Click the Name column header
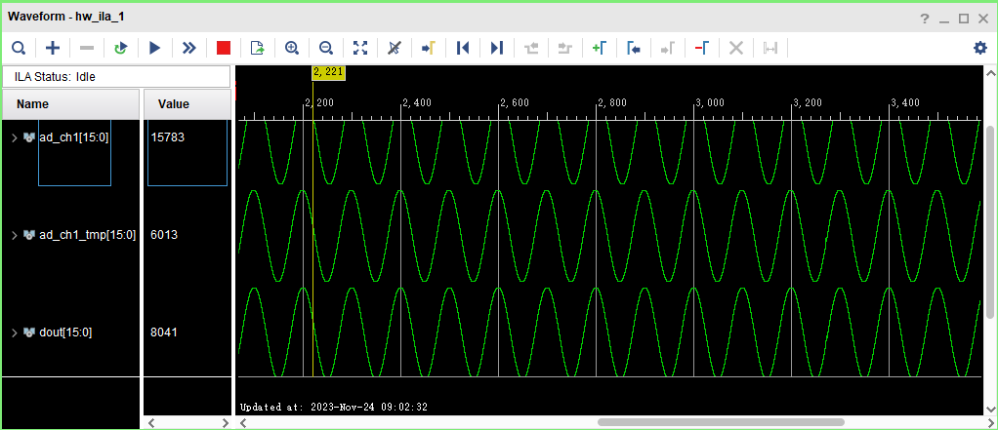The width and height of the screenshot is (998, 430). [70, 104]
